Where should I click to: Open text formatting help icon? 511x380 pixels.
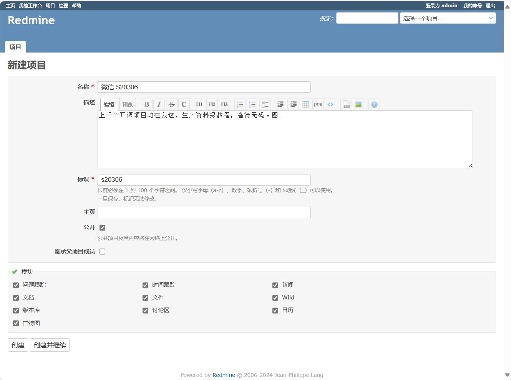[374, 104]
